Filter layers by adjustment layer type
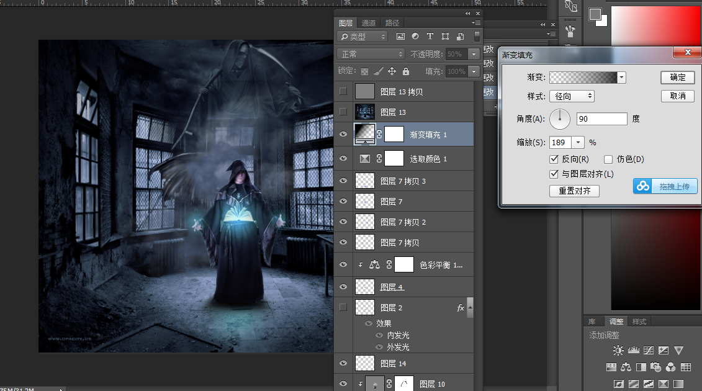The width and height of the screenshot is (702, 391). (x=415, y=36)
